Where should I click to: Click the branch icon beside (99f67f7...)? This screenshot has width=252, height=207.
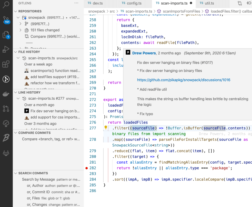click(x=26, y=24)
